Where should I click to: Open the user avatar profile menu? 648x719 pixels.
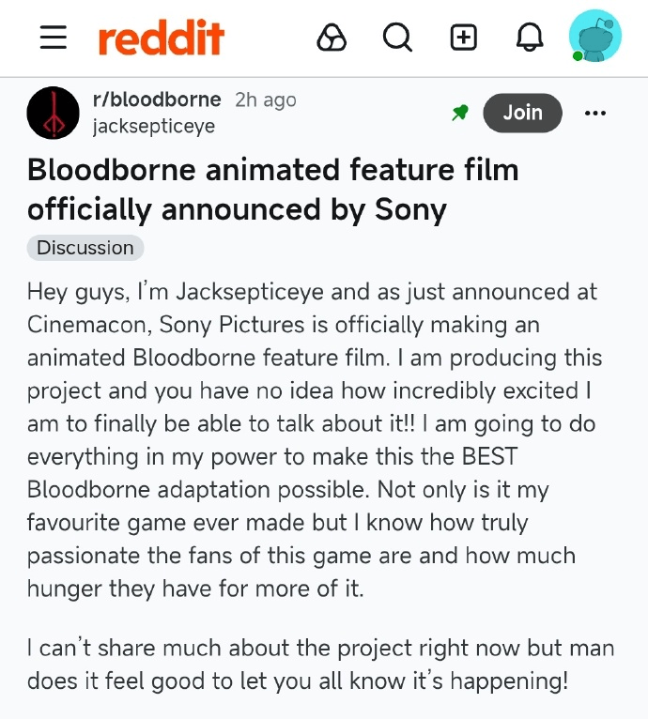pos(594,37)
